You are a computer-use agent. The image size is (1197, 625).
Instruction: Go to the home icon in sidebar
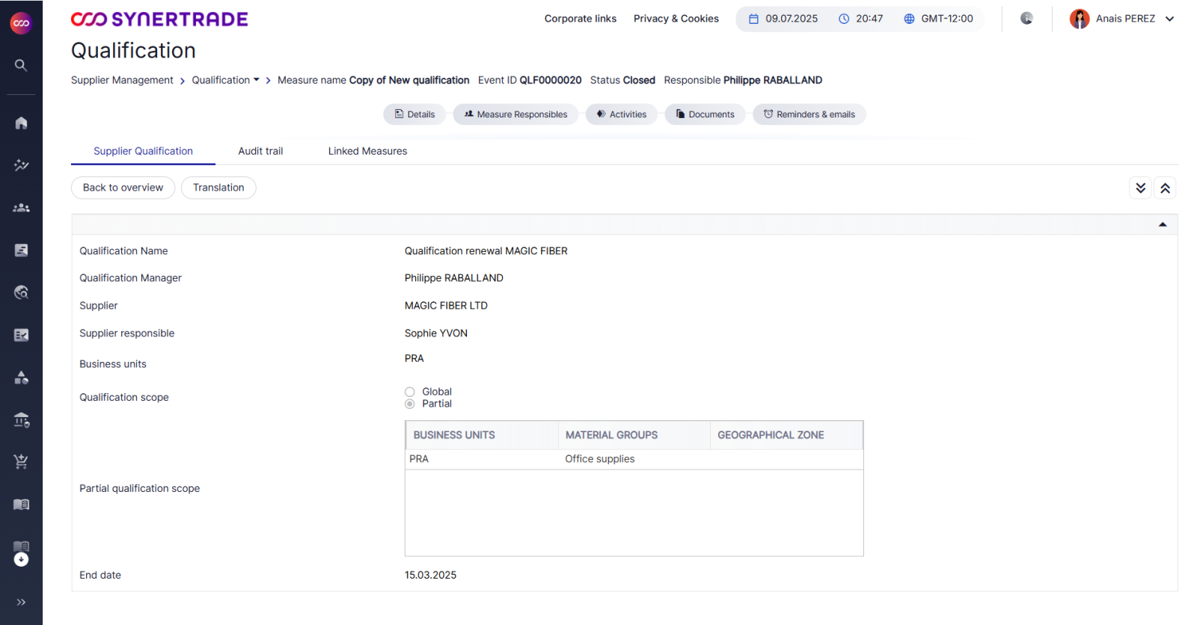point(21,123)
